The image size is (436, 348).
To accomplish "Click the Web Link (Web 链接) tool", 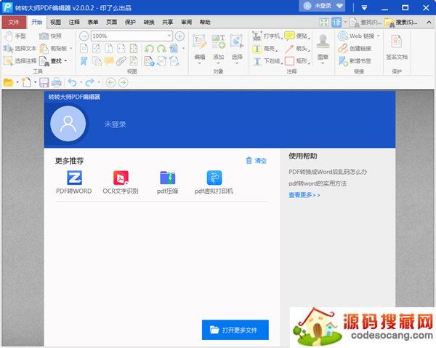I will [x=357, y=36].
